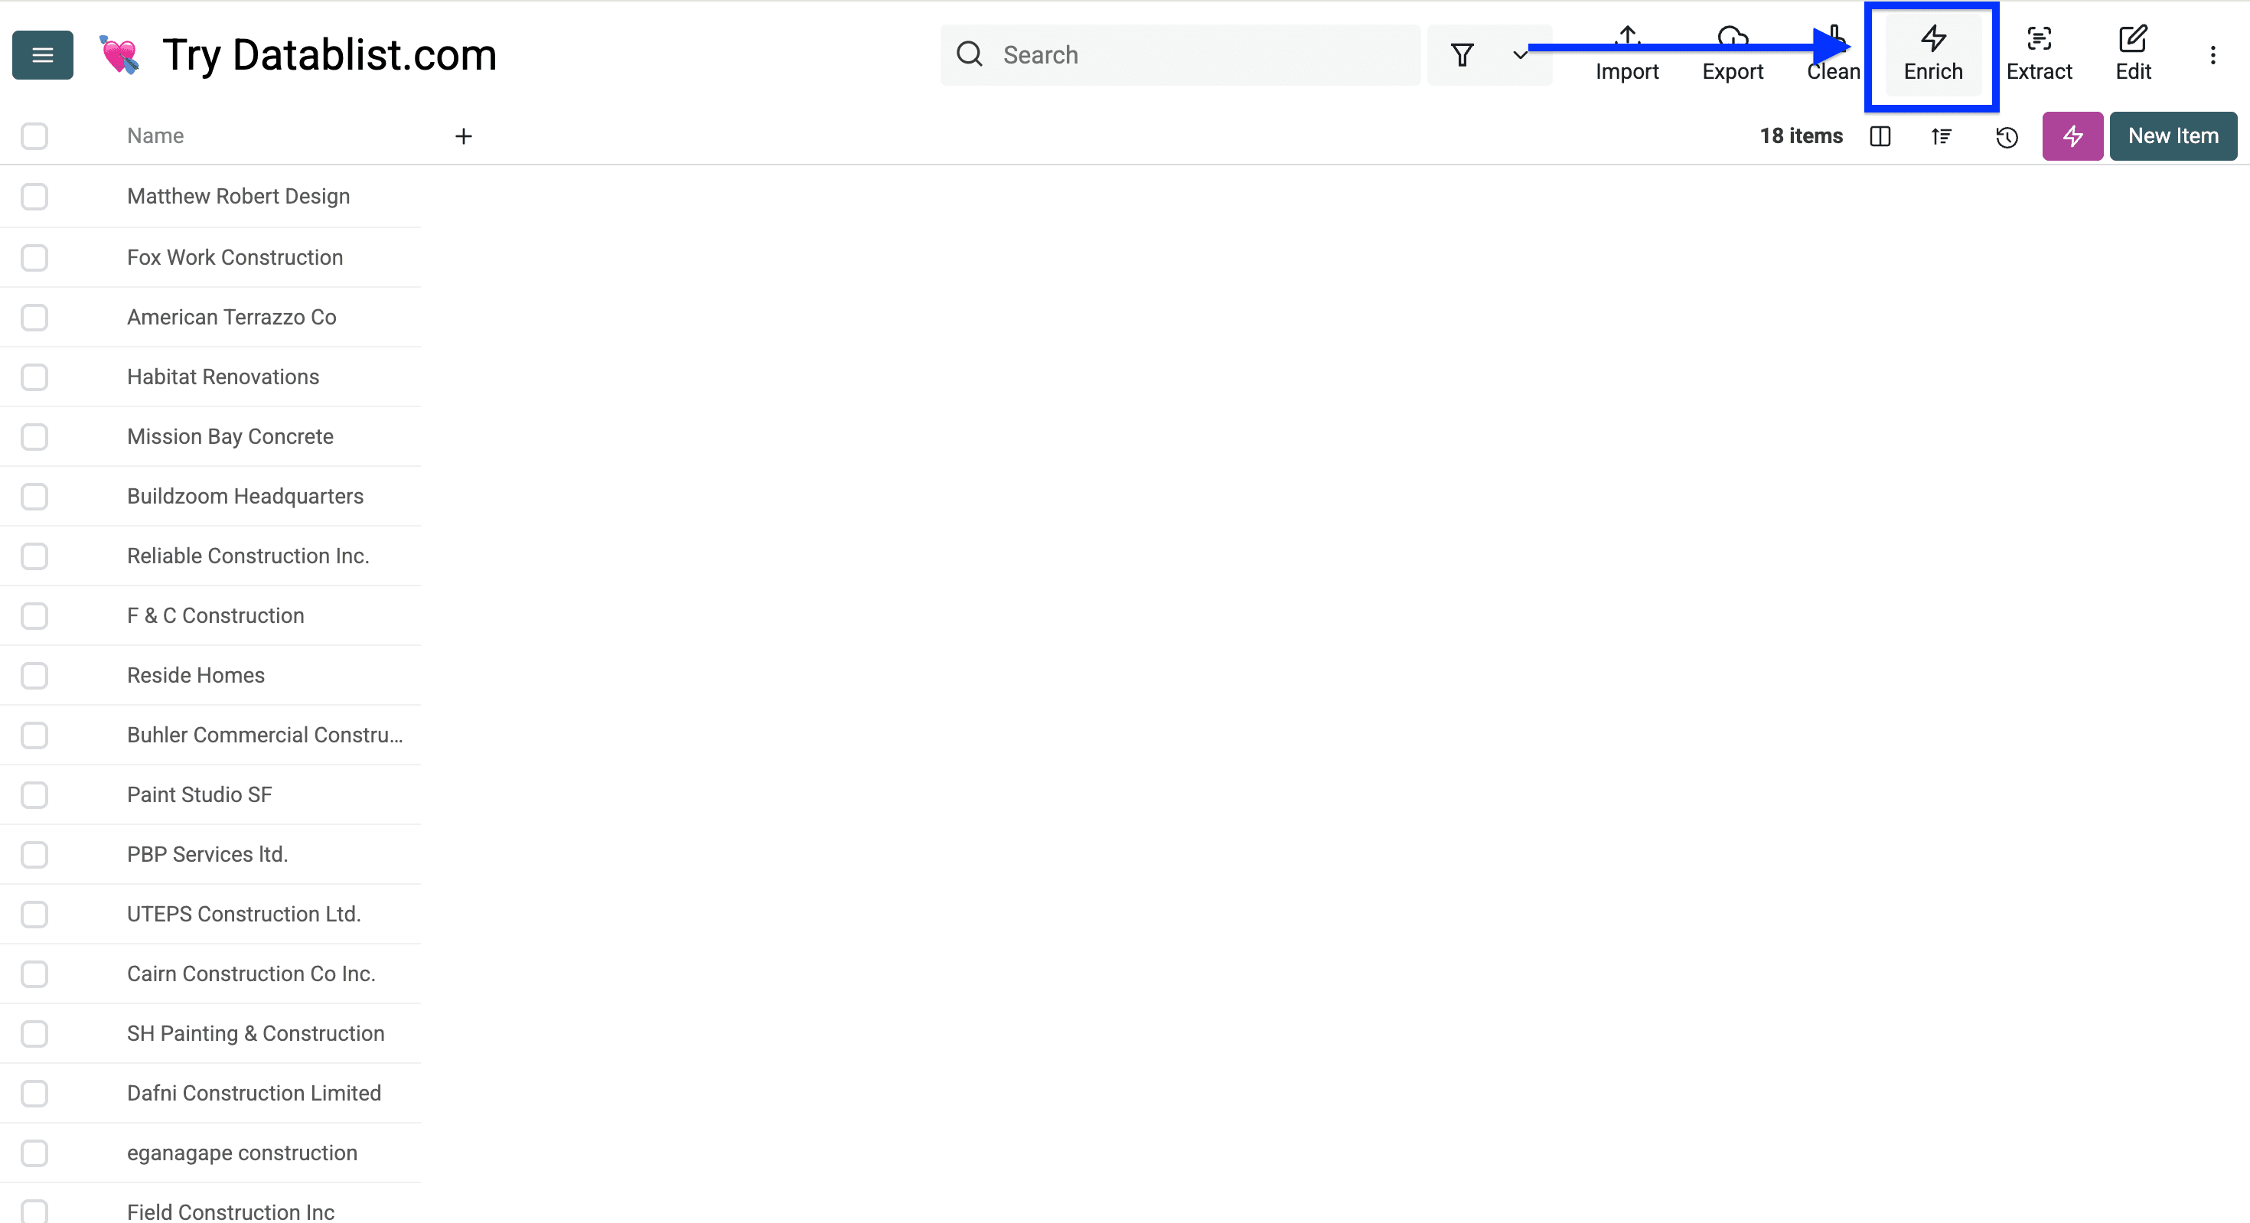Check the Paint Studio SF row
Viewport: 2250px width, 1223px height.
click(34, 795)
